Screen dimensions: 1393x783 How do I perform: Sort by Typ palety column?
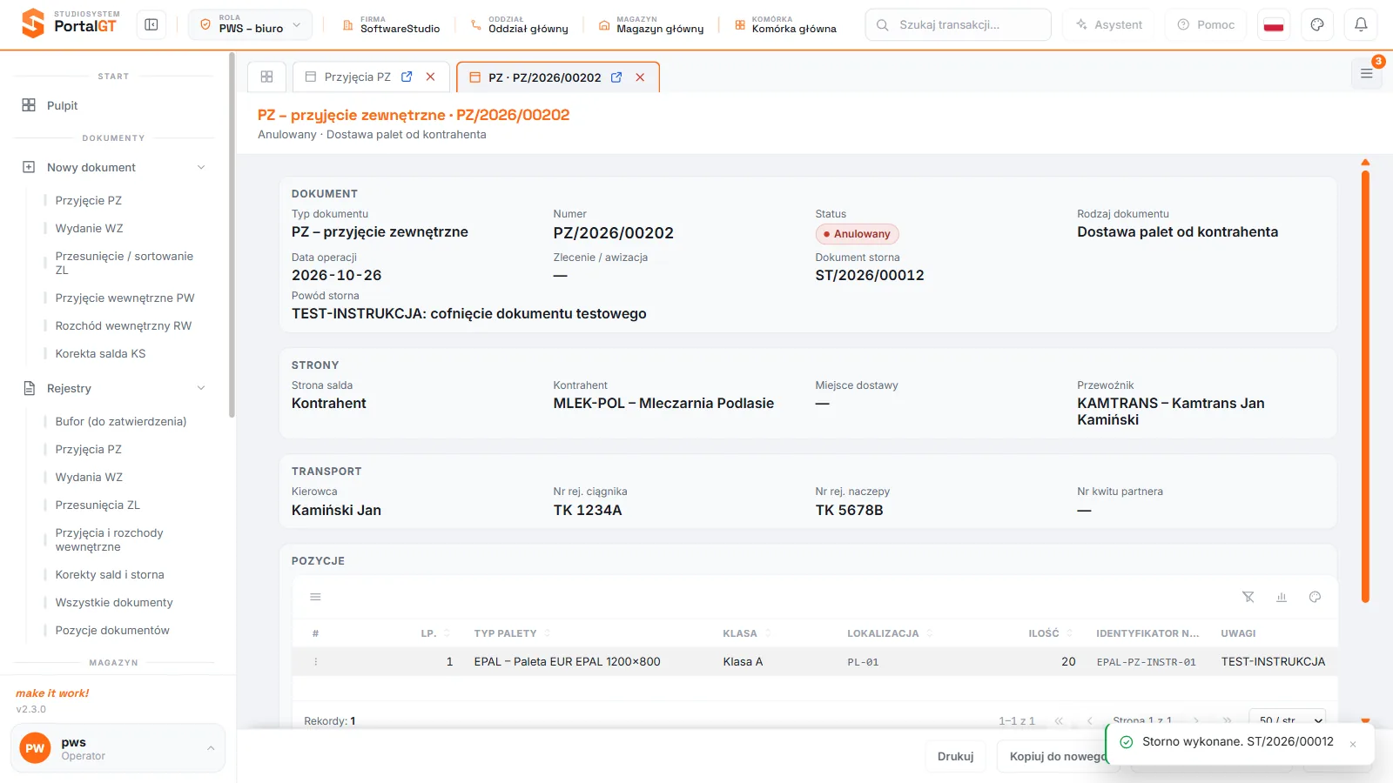point(512,633)
